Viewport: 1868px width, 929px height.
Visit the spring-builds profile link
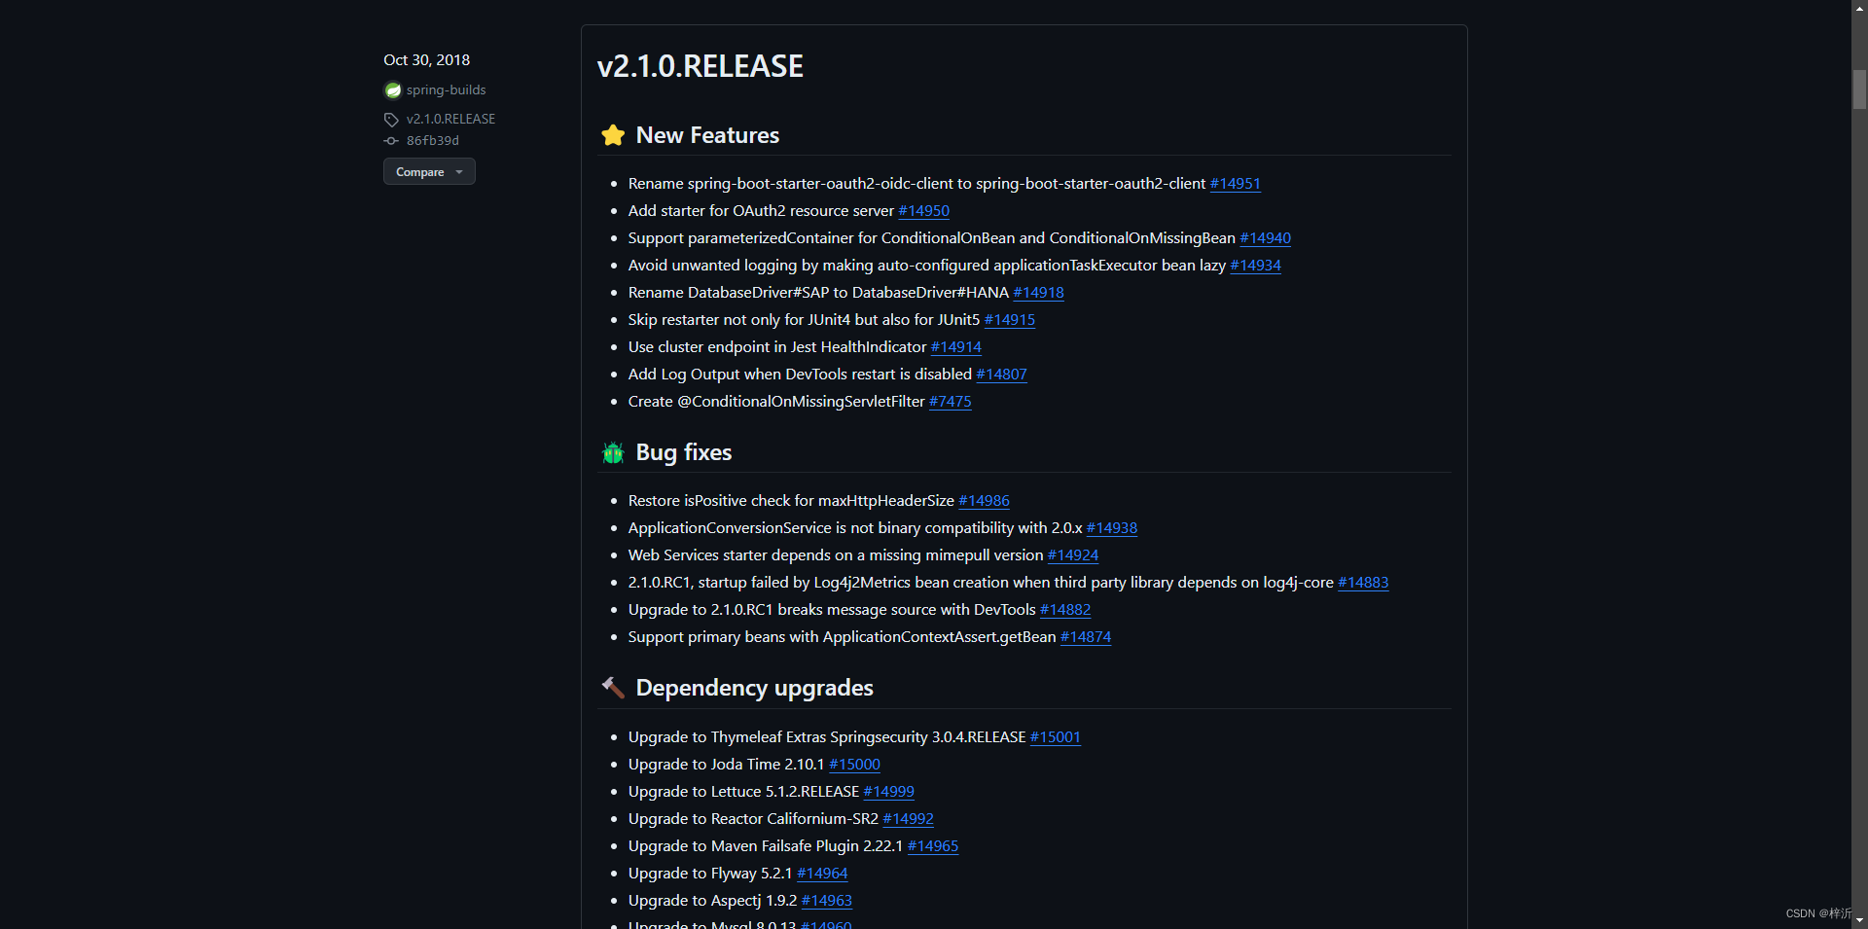click(x=446, y=89)
